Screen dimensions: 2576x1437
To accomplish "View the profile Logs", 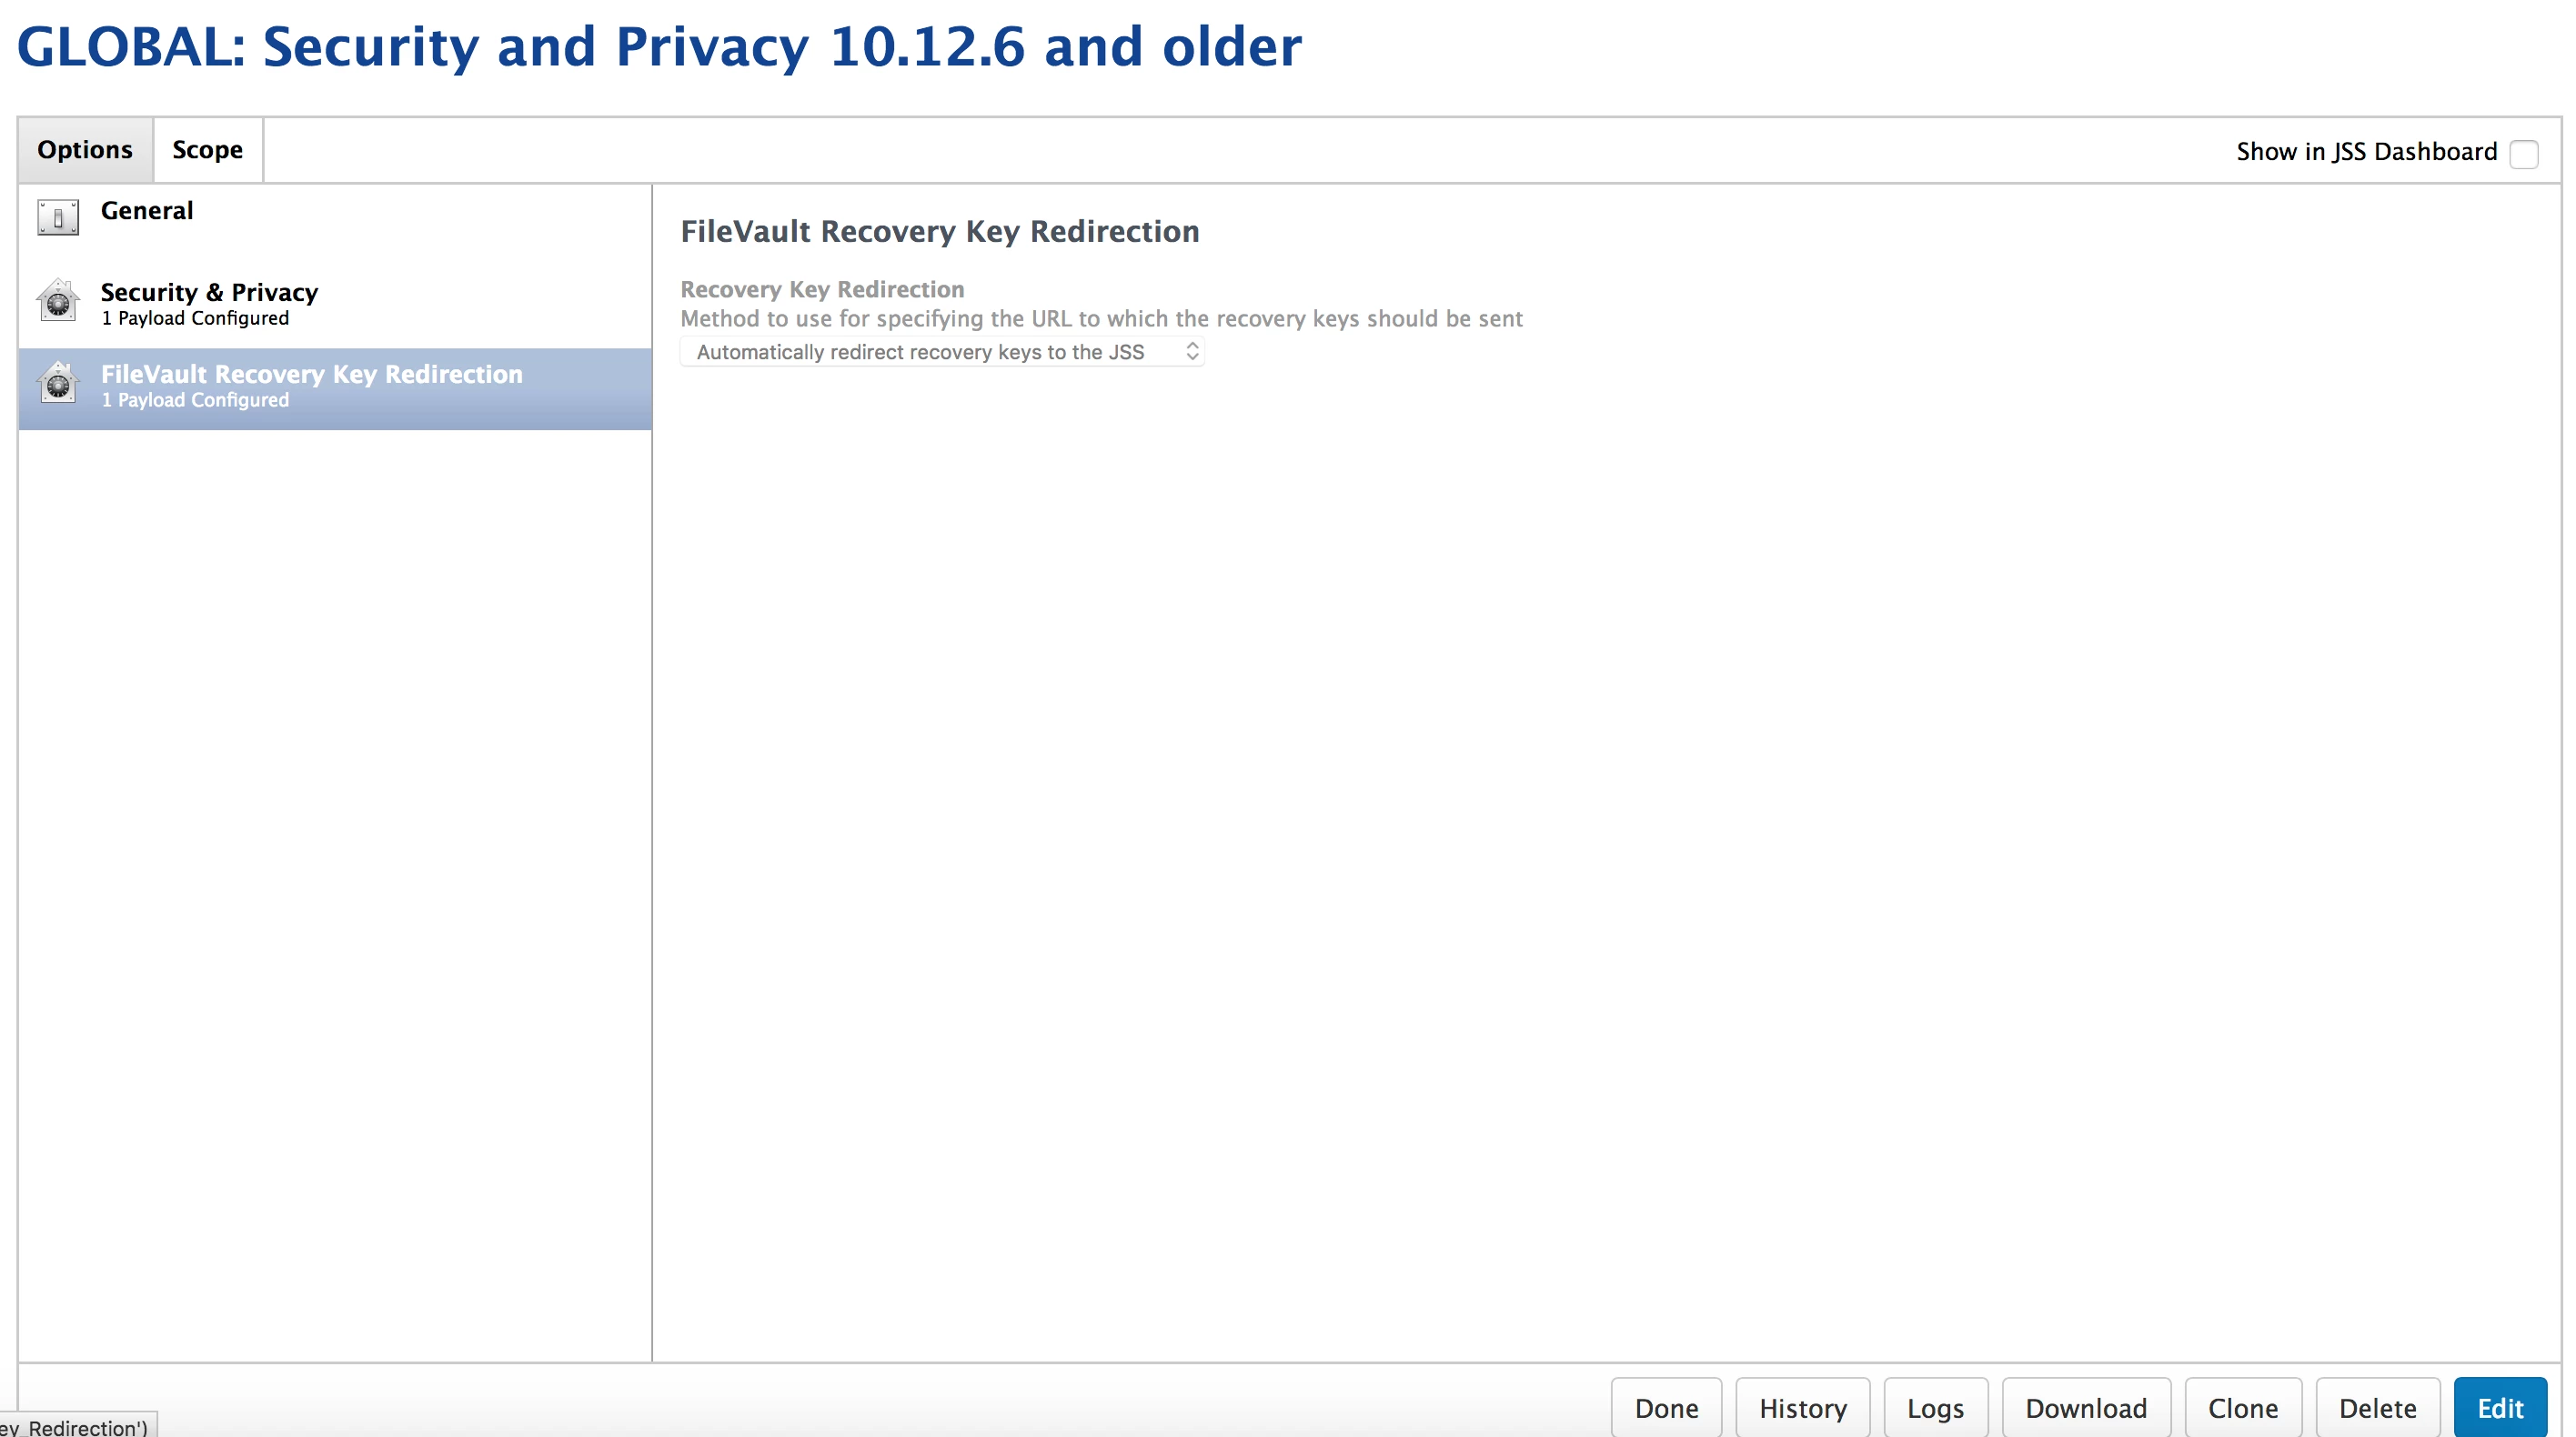I will (1935, 1408).
